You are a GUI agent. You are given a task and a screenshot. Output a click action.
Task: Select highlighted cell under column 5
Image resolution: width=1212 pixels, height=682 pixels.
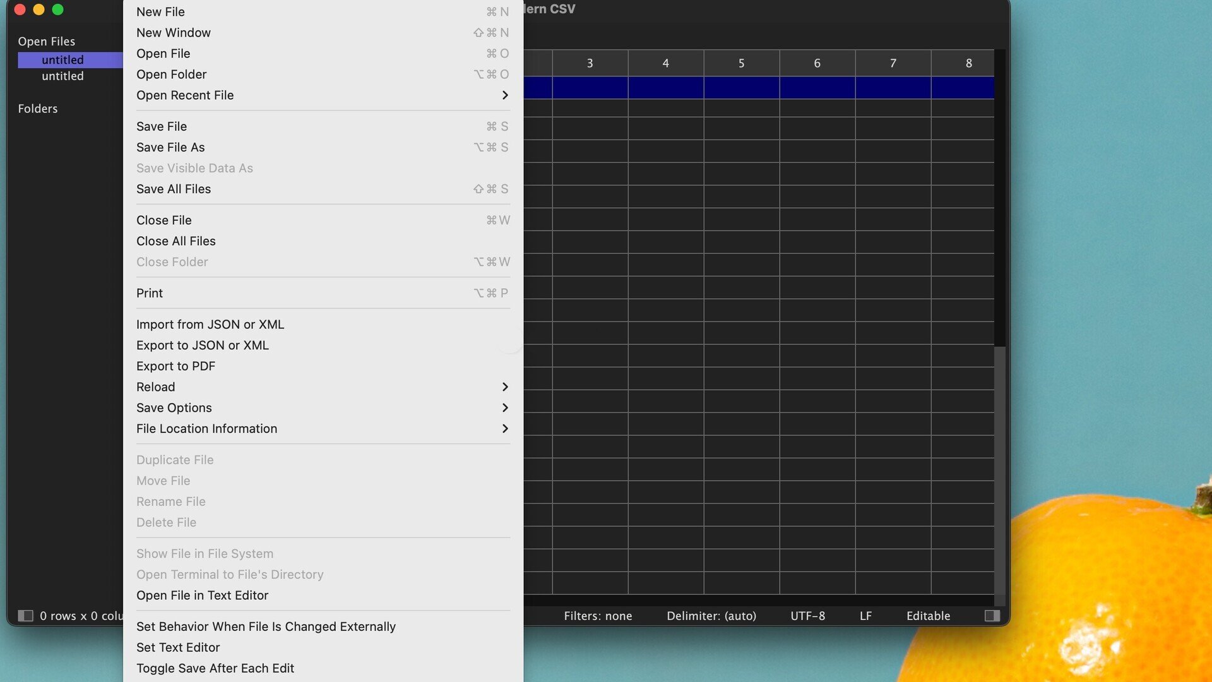click(742, 88)
